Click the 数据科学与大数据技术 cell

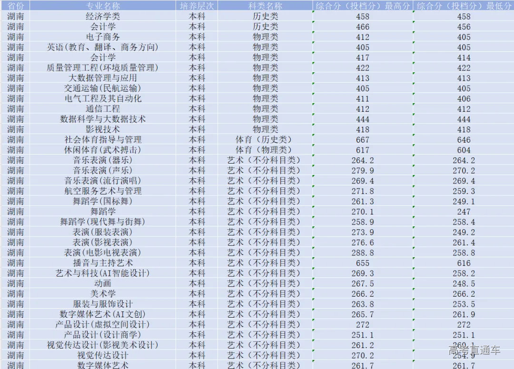coord(103,119)
